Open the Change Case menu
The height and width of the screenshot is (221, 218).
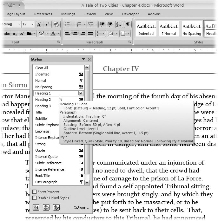click(31, 34)
